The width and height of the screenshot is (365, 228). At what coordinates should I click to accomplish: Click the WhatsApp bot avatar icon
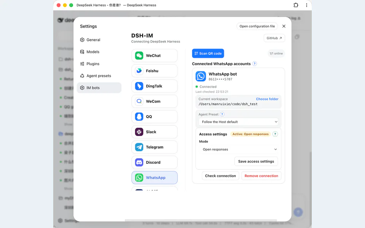tap(201, 76)
